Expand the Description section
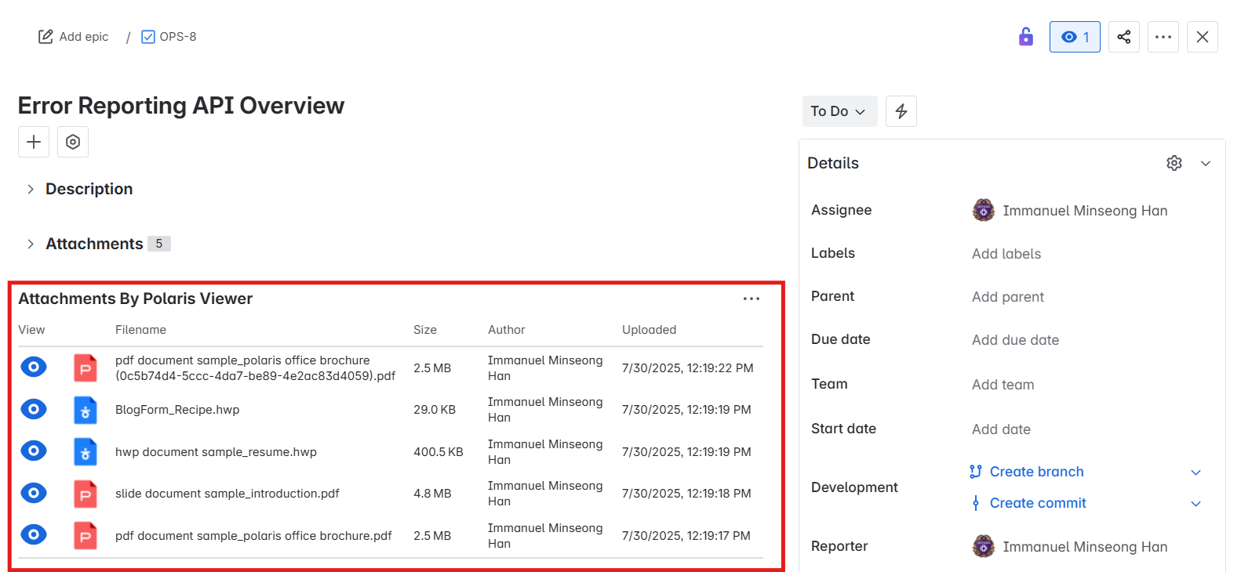 pos(31,189)
